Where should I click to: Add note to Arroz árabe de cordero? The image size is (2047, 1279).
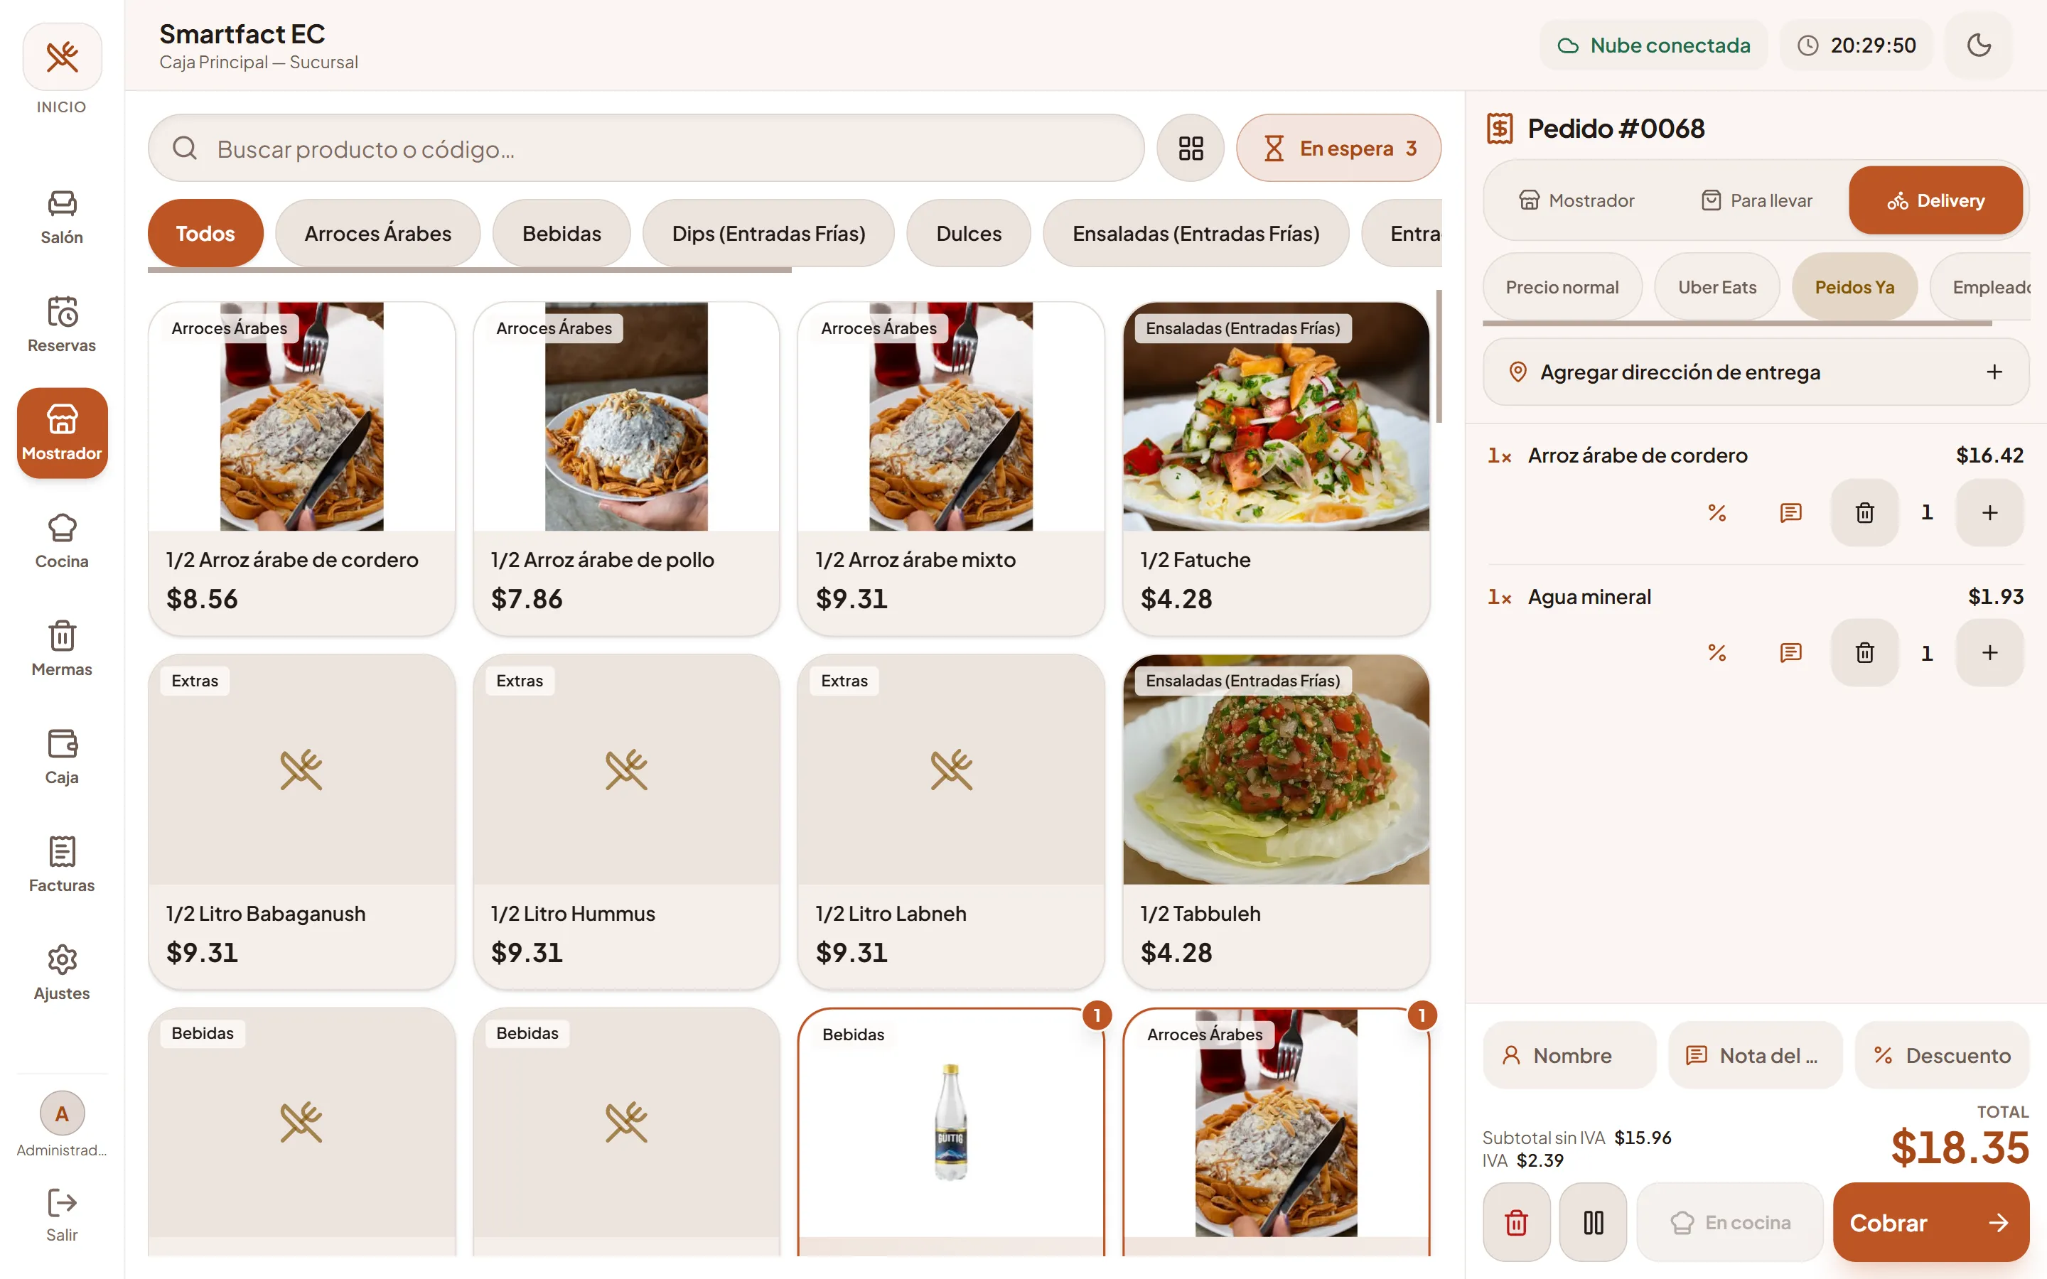click(x=1790, y=512)
